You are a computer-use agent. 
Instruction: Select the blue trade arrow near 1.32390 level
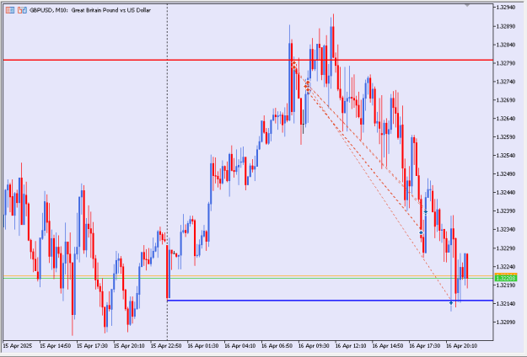[426, 212]
